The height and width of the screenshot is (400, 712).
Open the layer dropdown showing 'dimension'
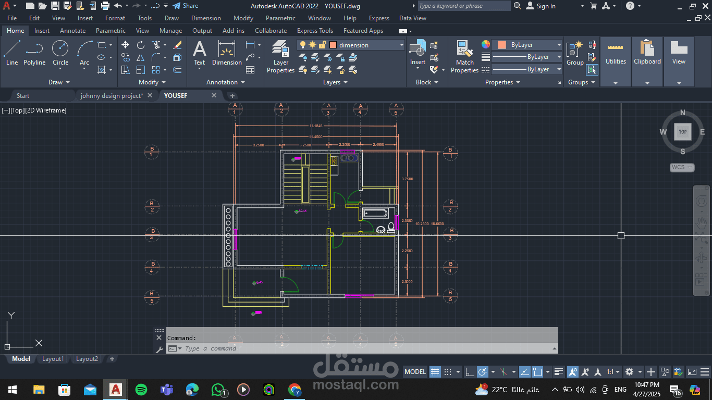(351, 45)
